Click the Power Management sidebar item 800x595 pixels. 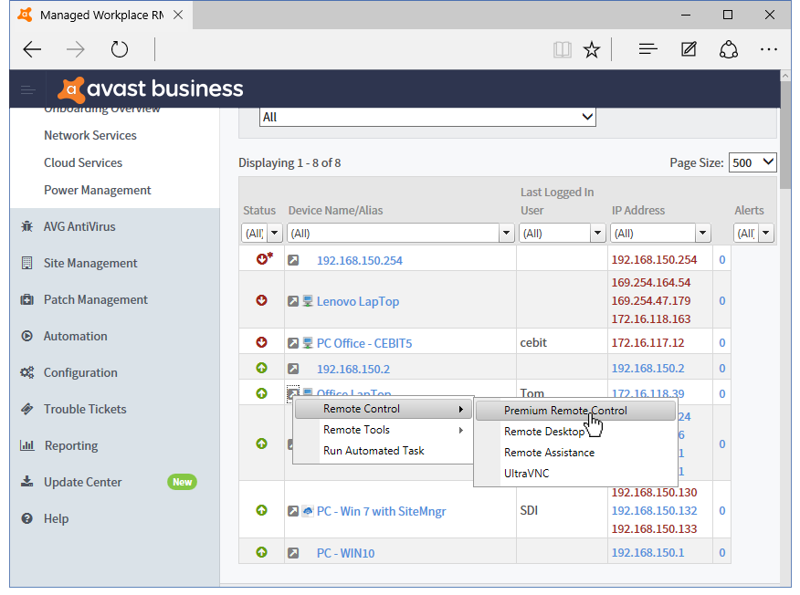[x=98, y=190]
